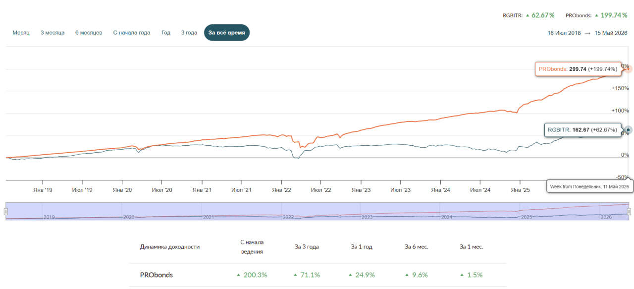Select С начала года range
Viewport: 634px width, 289px height.
pyautogui.click(x=132, y=33)
